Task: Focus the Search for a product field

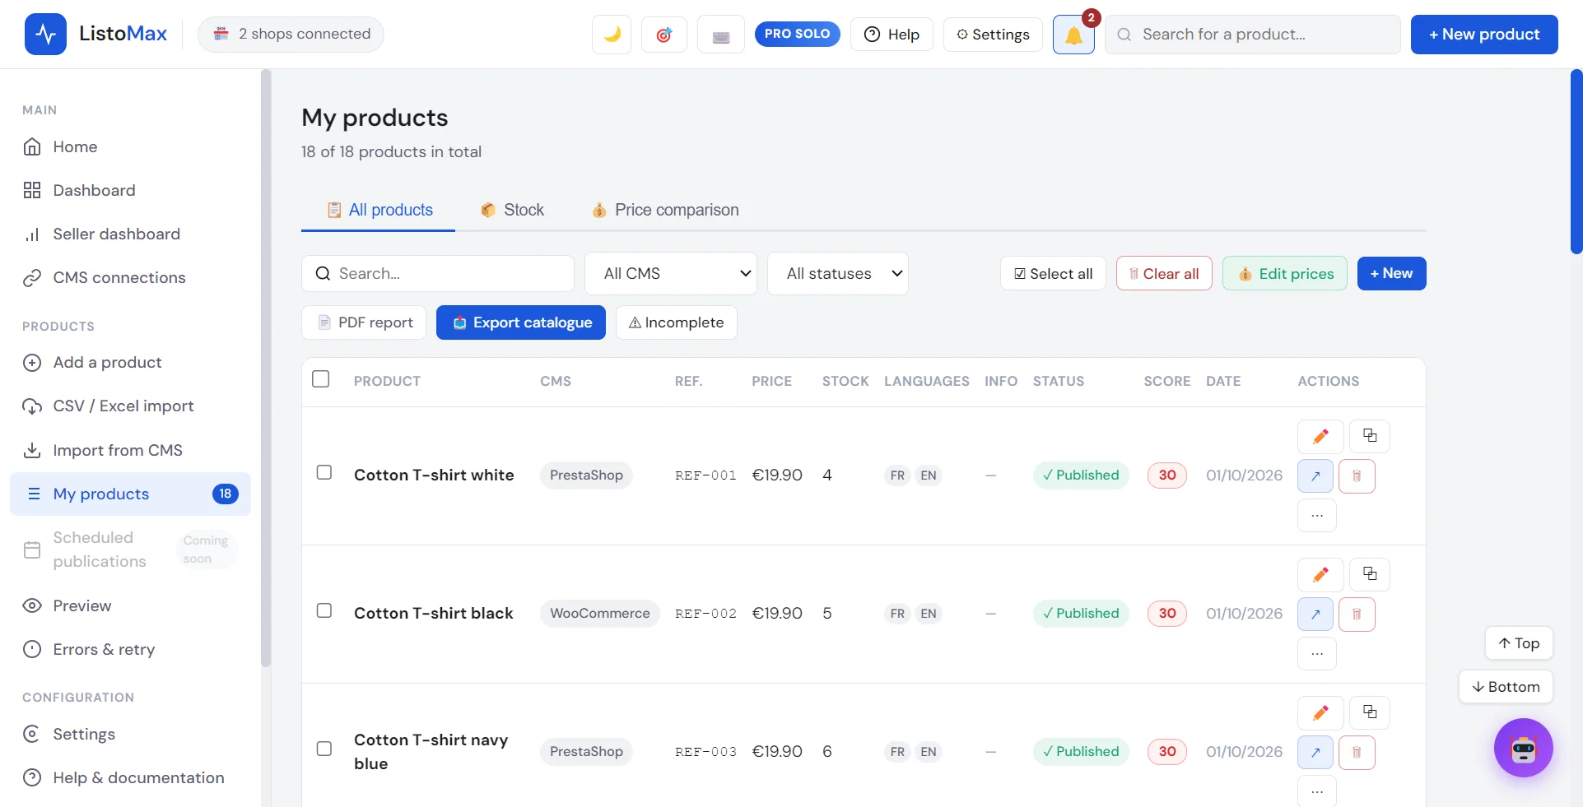Action: 1253,35
